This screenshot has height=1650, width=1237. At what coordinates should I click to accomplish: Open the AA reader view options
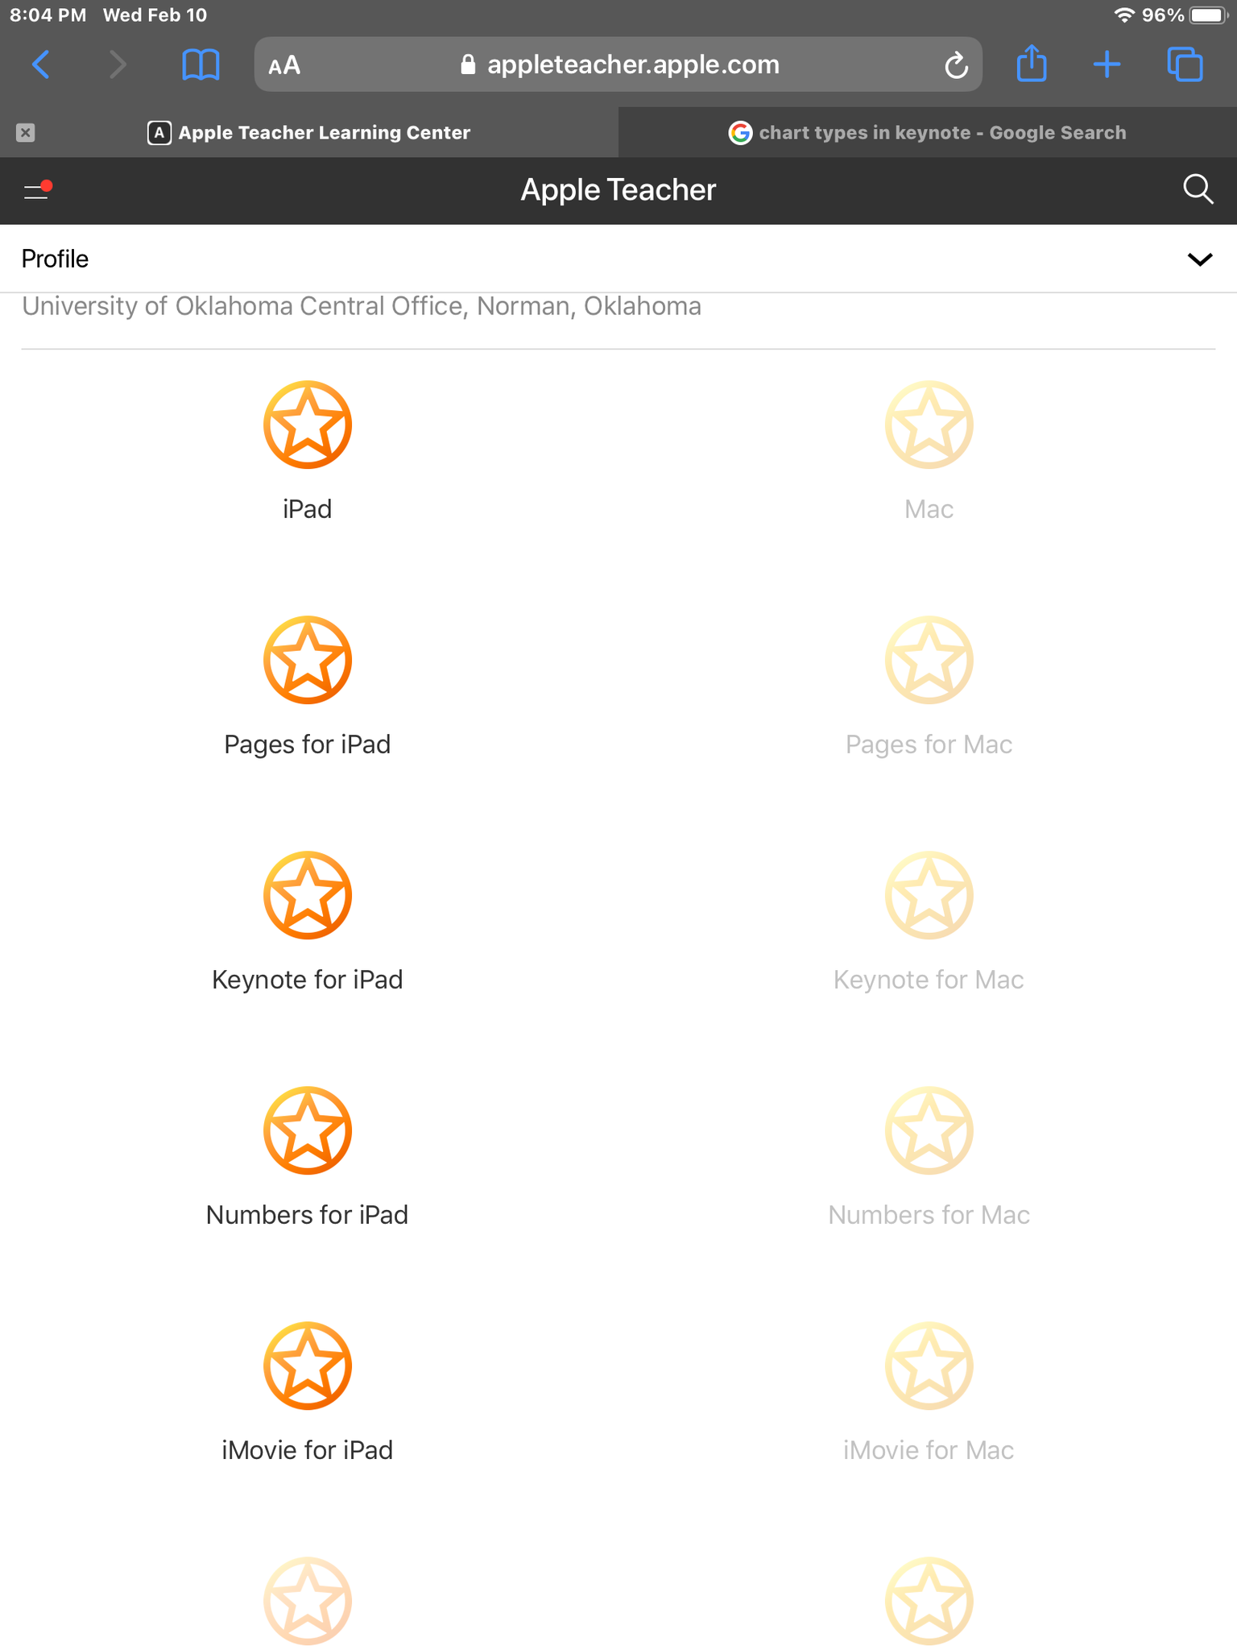pyautogui.click(x=284, y=65)
